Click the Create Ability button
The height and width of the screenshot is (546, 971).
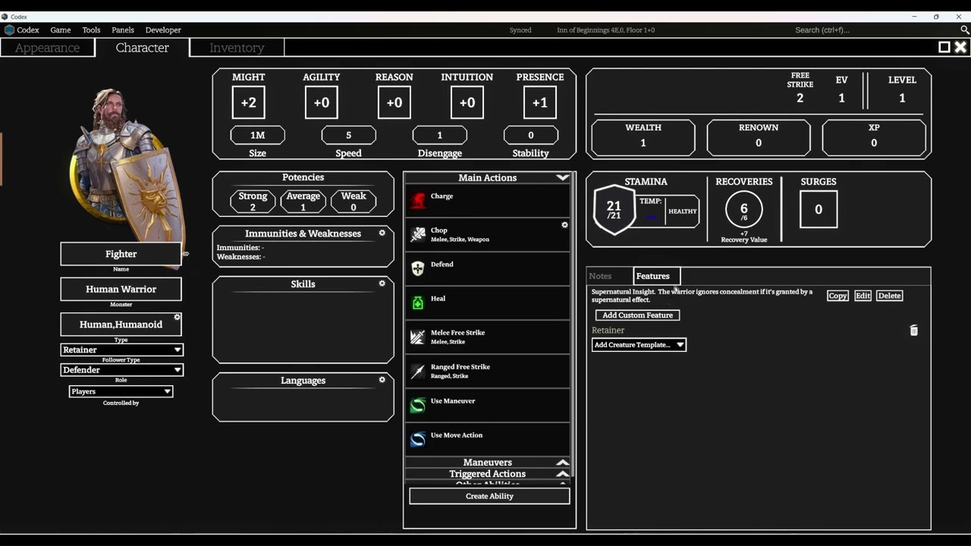(489, 496)
